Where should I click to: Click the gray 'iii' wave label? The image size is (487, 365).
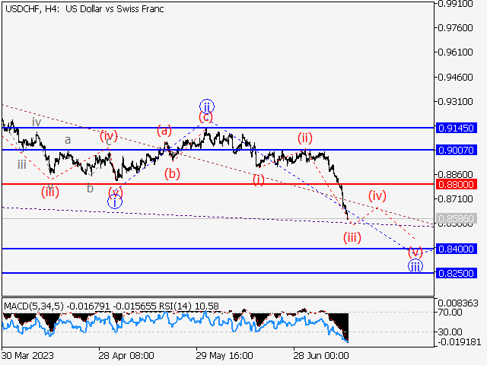click(x=22, y=164)
